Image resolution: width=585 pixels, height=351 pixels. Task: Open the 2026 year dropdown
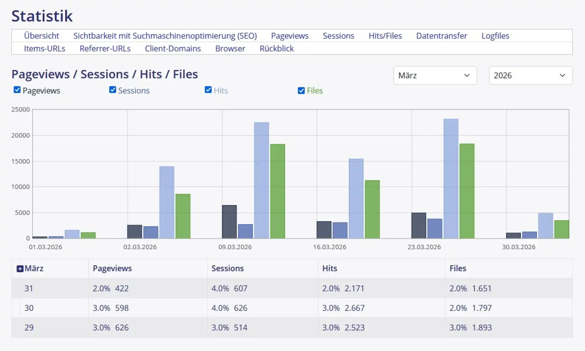coord(530,76)
